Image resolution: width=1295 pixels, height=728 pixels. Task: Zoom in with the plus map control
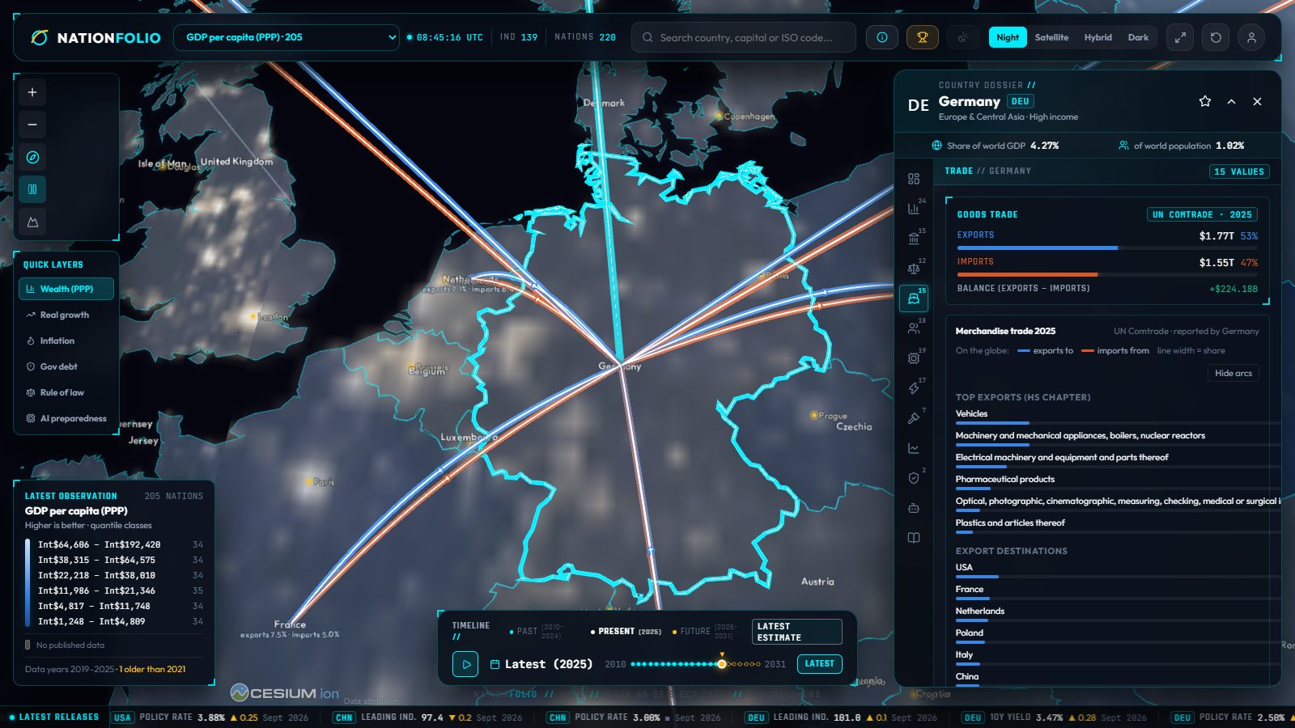pos(32,92)
